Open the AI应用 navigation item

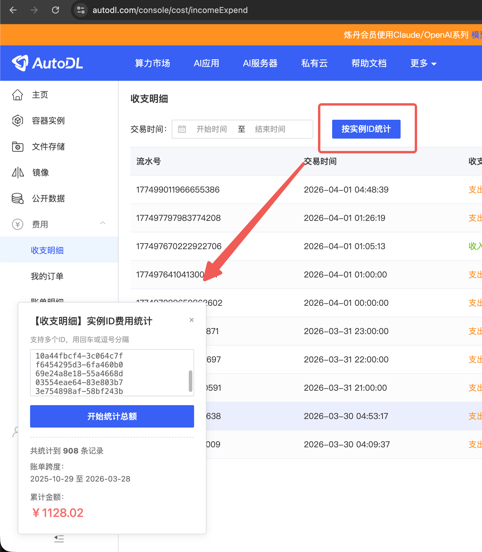[206, 63]
